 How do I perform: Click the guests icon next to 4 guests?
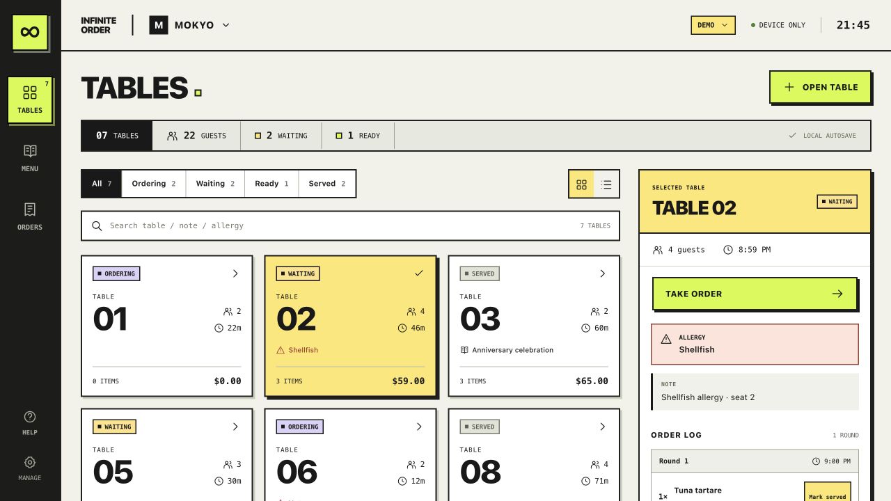point(658,250)
